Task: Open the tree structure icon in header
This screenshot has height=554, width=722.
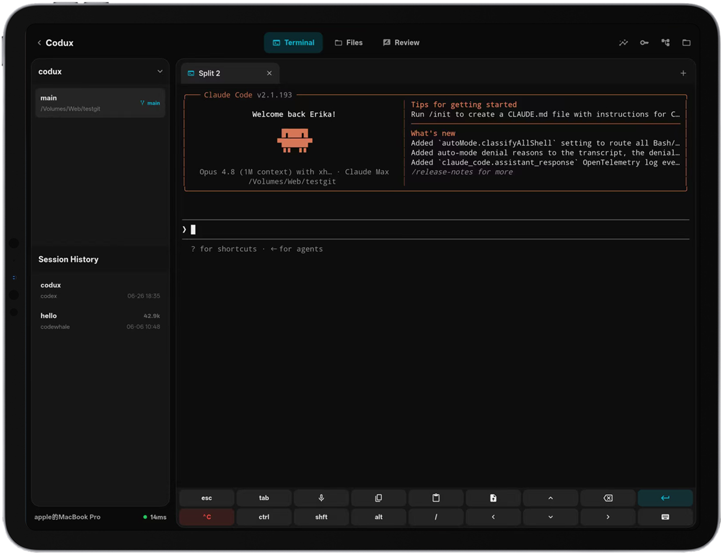Action: tap(665, 43)
